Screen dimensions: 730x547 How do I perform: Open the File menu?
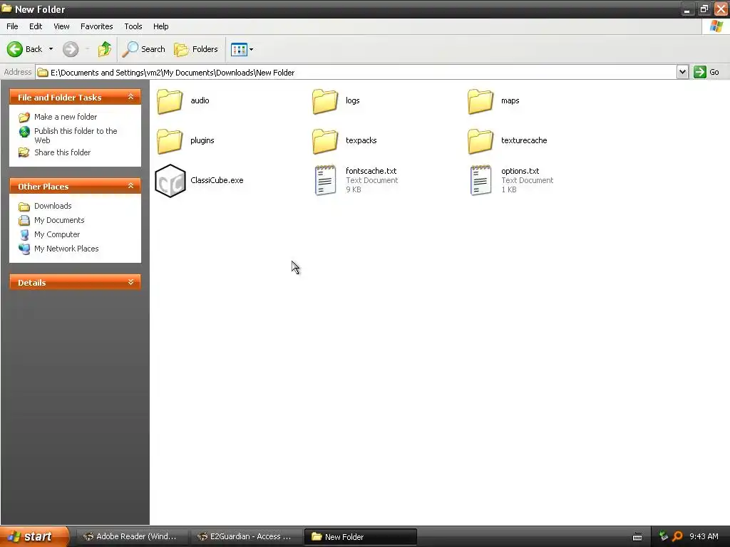[12, 26]
